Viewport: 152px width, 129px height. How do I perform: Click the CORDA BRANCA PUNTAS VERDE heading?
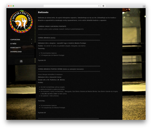tap(61, 69)
